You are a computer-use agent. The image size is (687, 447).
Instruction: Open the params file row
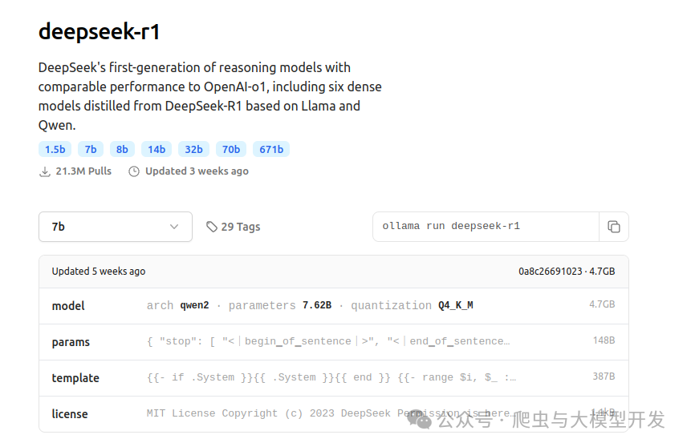coord(334,342)
